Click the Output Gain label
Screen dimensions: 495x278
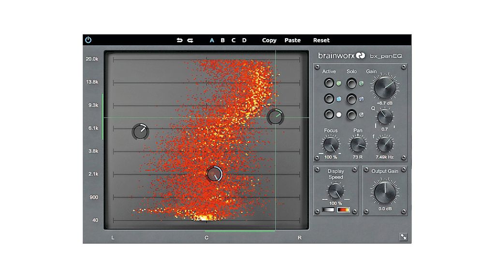(x=384, y=171)
